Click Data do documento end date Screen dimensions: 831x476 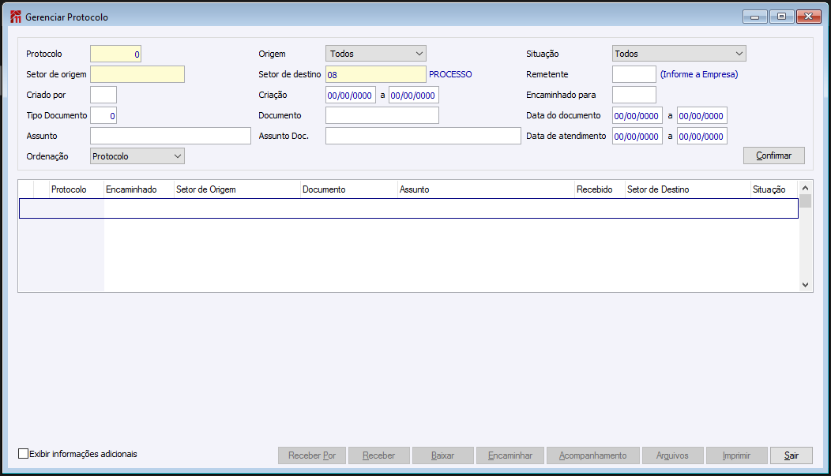[701, 115]
